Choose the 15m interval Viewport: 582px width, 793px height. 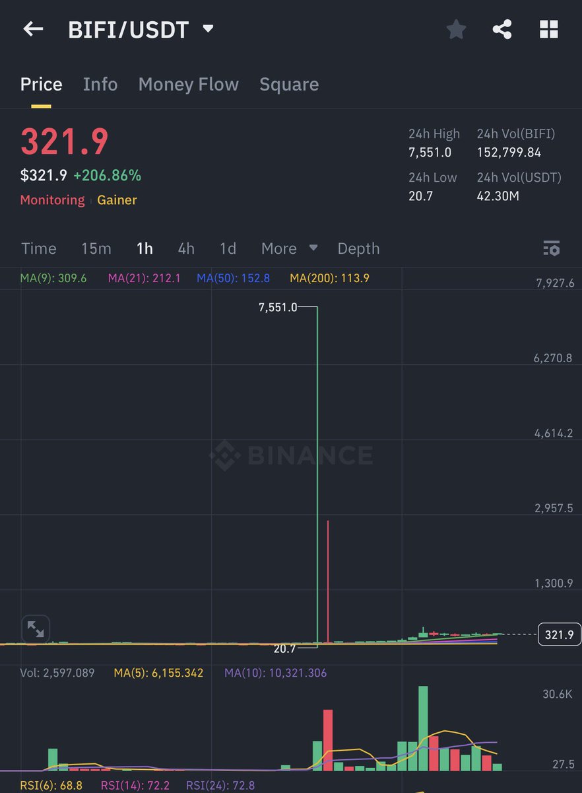(96, 248)
